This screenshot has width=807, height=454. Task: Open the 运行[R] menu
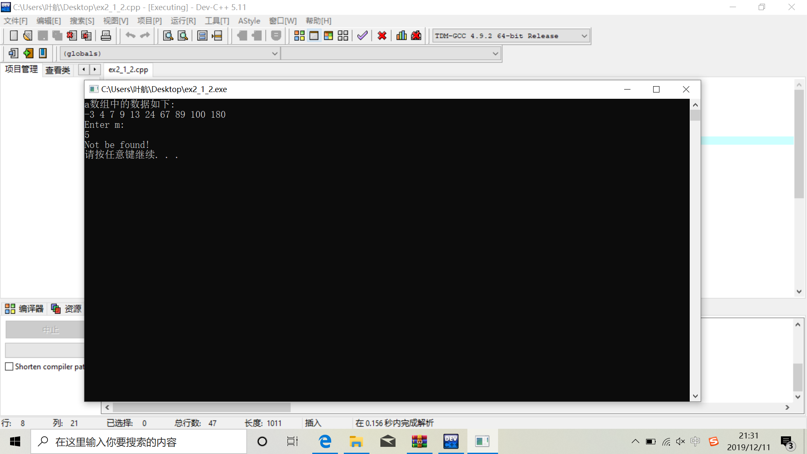click(x=183, y=21)
